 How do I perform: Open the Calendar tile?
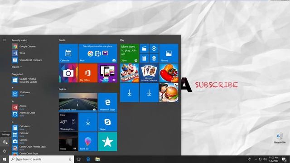click(x=68, y=53)
